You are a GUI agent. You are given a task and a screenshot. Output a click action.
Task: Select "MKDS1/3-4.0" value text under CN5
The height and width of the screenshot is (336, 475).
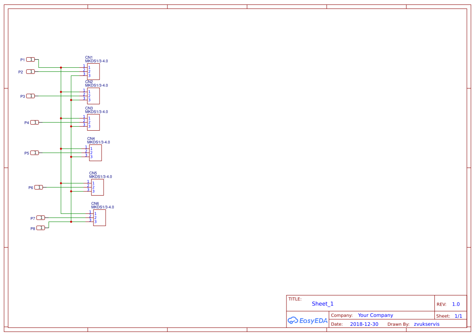101,177
